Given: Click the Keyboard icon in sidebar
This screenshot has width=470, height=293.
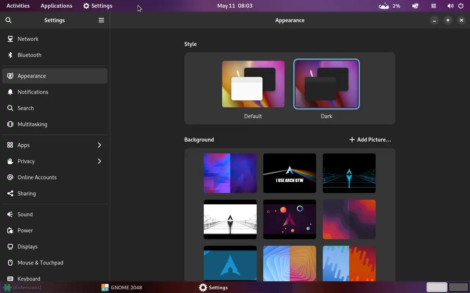Looking at the screenshot, I should pos(10,279).
